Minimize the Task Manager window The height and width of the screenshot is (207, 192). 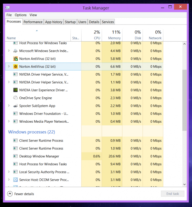[x=163, y=7]
